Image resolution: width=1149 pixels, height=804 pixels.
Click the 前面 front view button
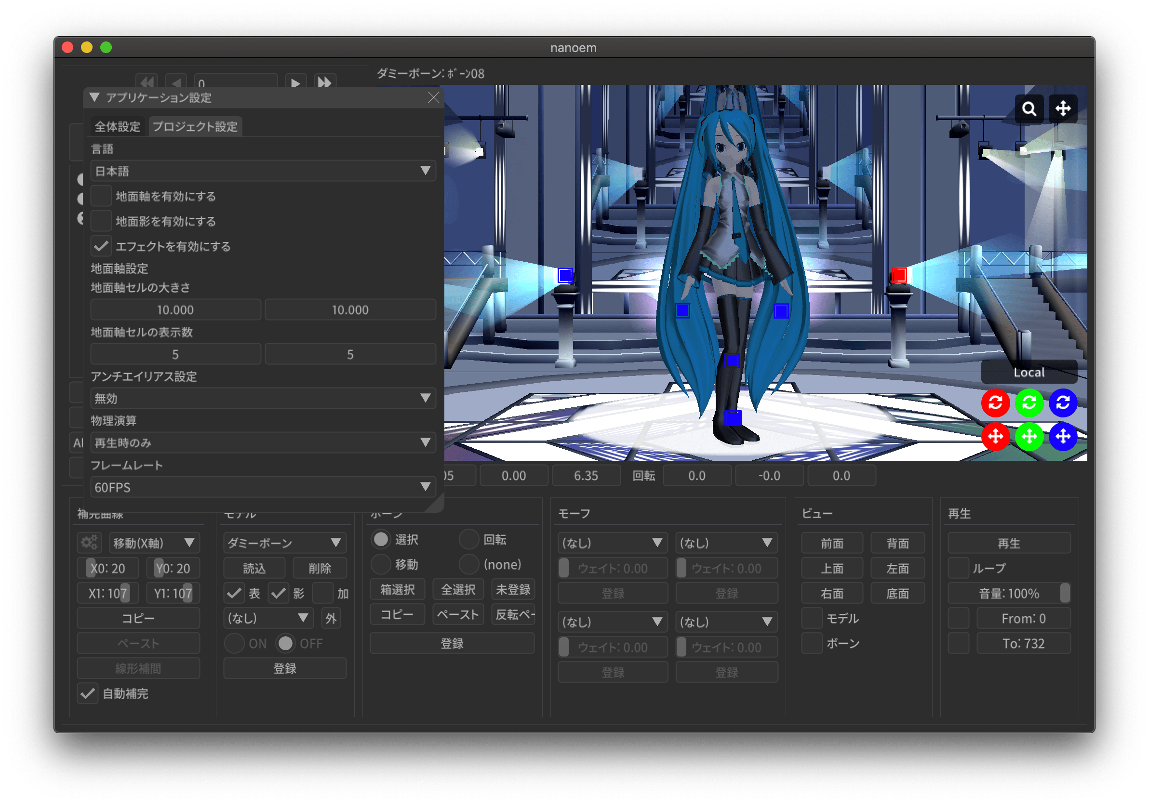[x=832, y=543]
